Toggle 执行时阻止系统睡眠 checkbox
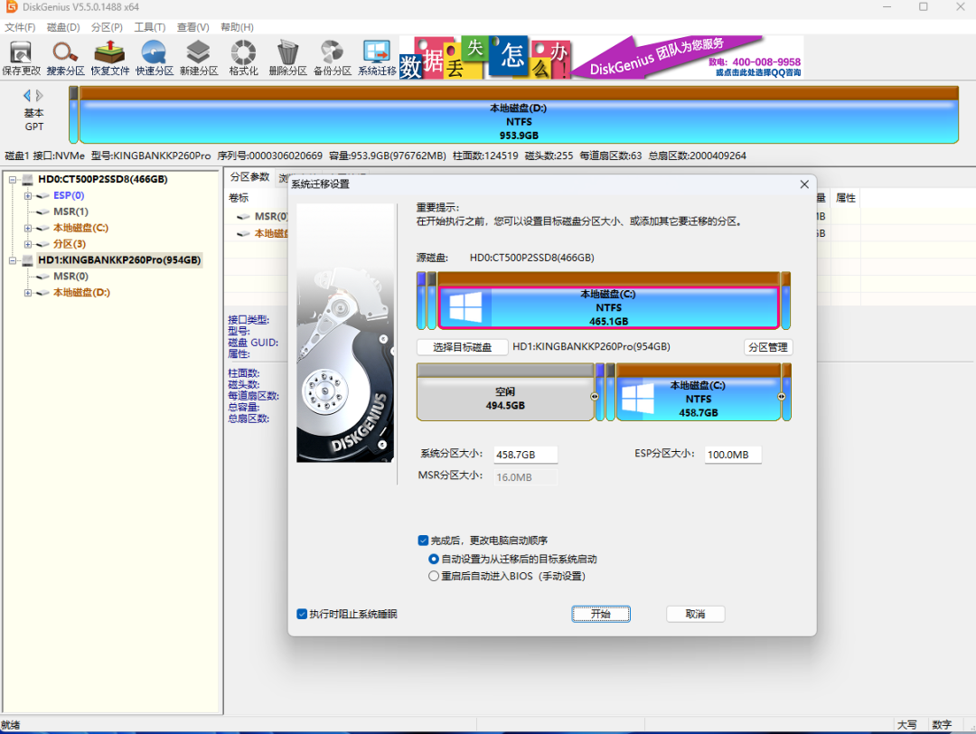The image size is (976, 734). (302, 614)
